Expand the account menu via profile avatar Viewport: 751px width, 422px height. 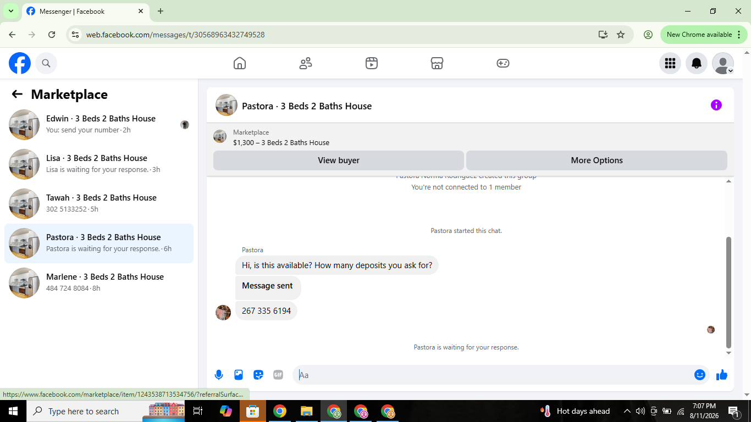(723, 63)
